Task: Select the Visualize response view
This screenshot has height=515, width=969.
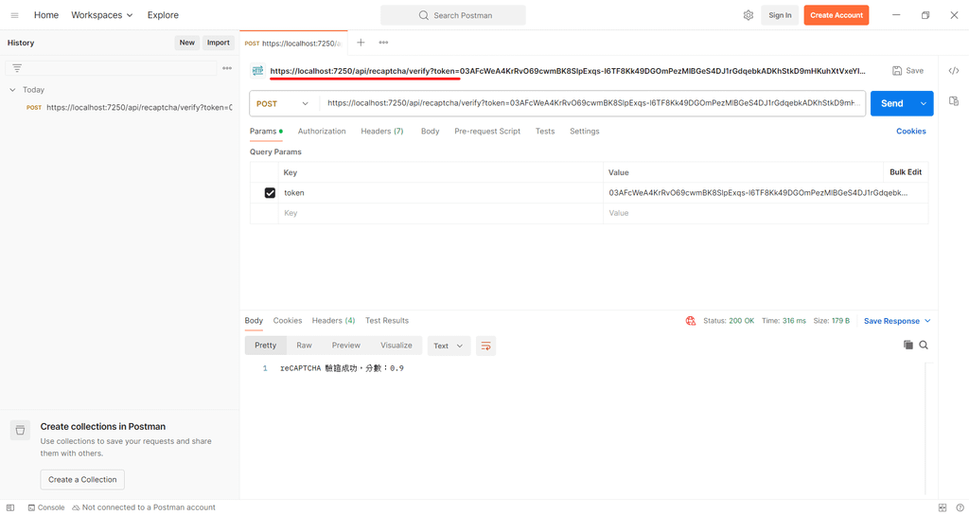Action: (x=396, y=346)
